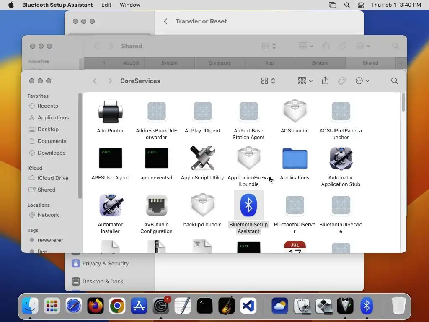Open the Action (ellipsis) menu dropdown

coord(362,81)
